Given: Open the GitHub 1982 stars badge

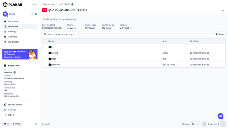Looking at the screenshot, I should click(x=17, y=124).
